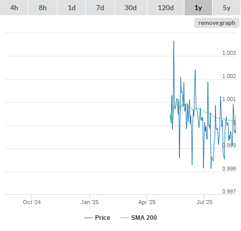Screen dimensions: 241x231
Task: Click the Jan '25 axis label
Action: coord(89,202)
